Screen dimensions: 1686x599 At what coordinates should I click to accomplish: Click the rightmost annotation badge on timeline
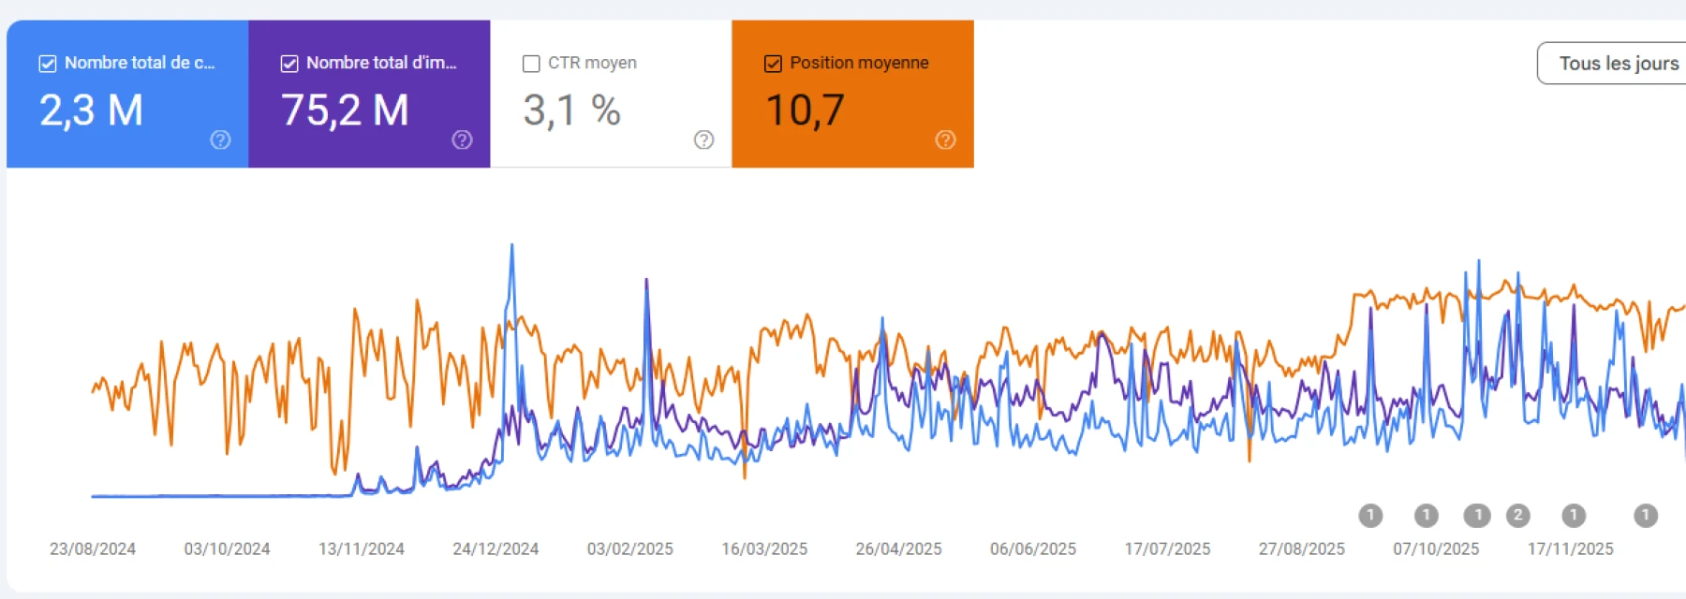(x=1645, y=515)
